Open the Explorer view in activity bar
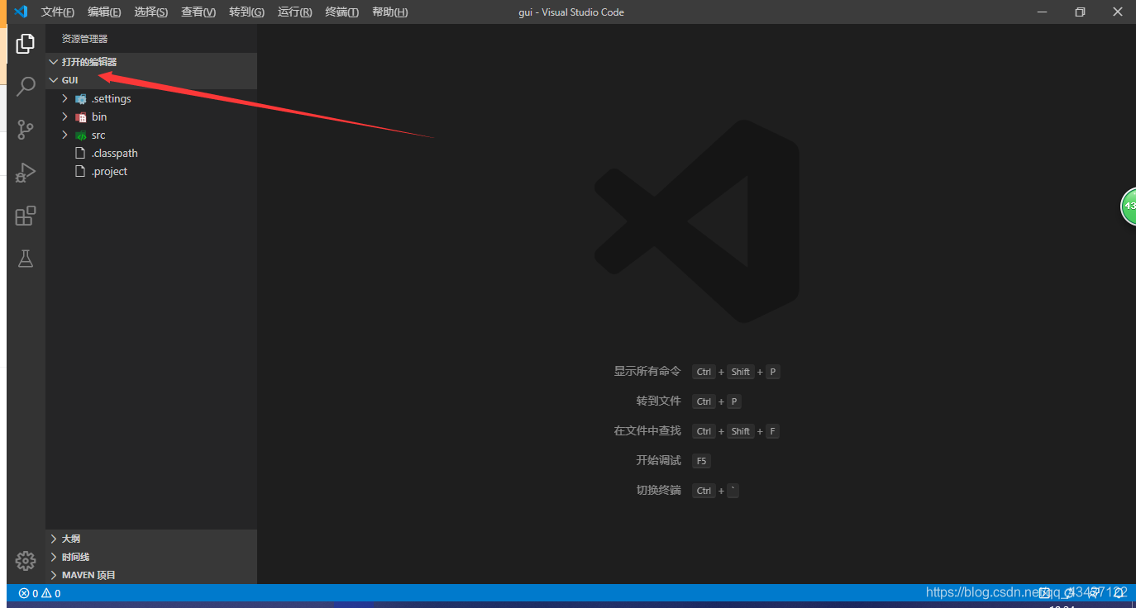This screenshot has height=608, width=1136. click(x=26, y=44)
